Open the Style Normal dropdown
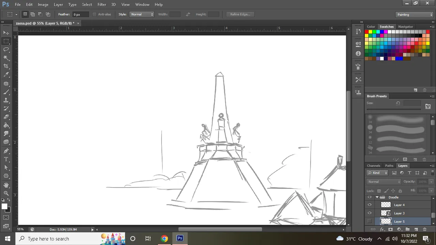The image size is (436, 245). click(x=142, y=14)
